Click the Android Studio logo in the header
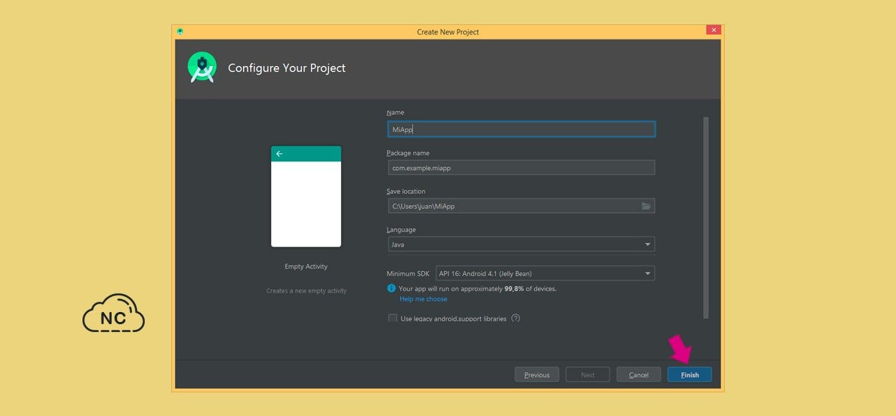The height and width of the screenshot is (416, 896). [202, 67]
